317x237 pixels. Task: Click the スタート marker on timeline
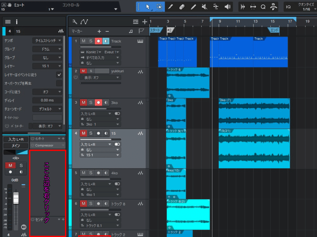pyautogui.click(x=156, y=31)
